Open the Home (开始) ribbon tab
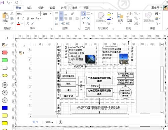The image size is (168, 130). pos(18,8)
